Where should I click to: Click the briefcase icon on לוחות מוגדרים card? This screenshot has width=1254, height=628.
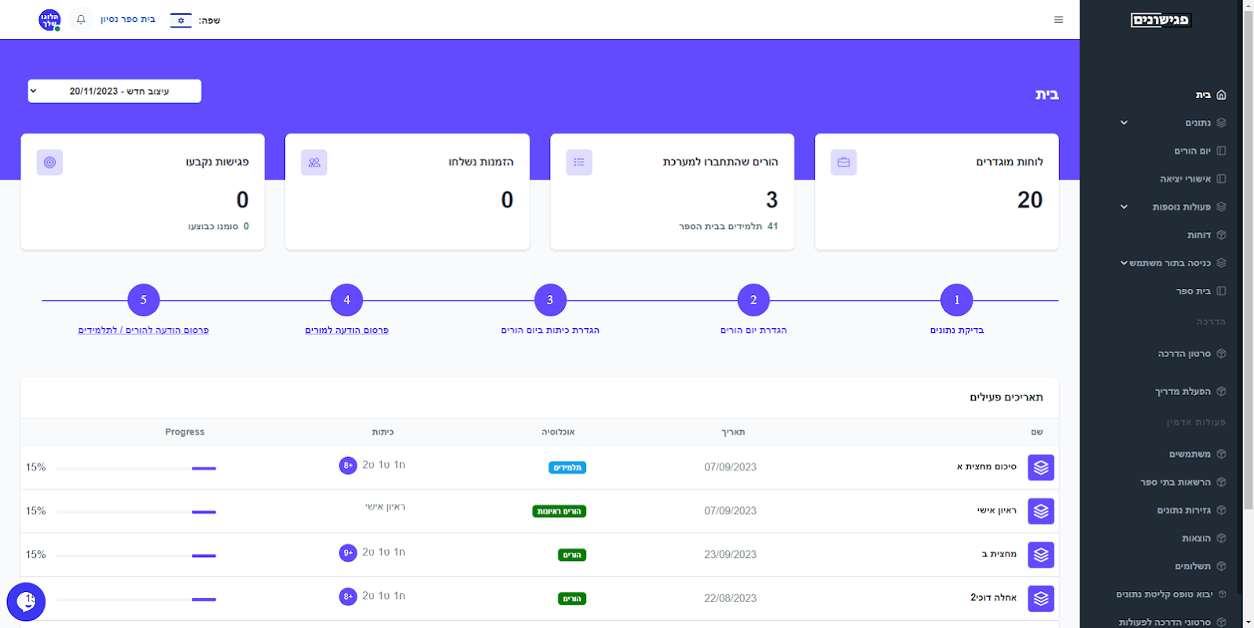(844, 162)
